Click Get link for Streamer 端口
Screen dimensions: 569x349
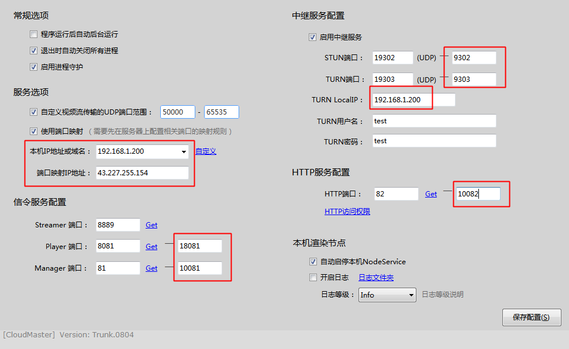tap(151, 225)
